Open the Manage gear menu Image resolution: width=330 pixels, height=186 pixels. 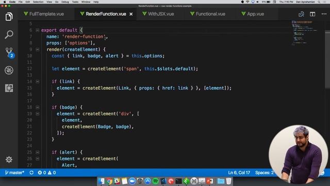click(x=9, y=160)
